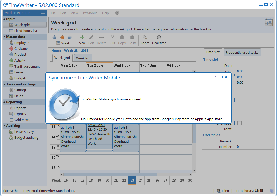This screenshot has width=277, height=196.
Task: Select week 30 in week selector
Action: (x=190, y=180)
